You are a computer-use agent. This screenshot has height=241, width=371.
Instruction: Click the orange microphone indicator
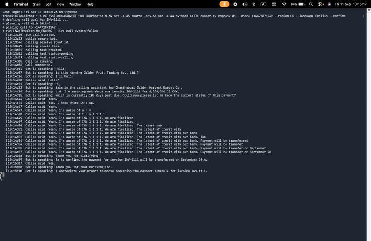pyautogui.click(x=224, y=4)
